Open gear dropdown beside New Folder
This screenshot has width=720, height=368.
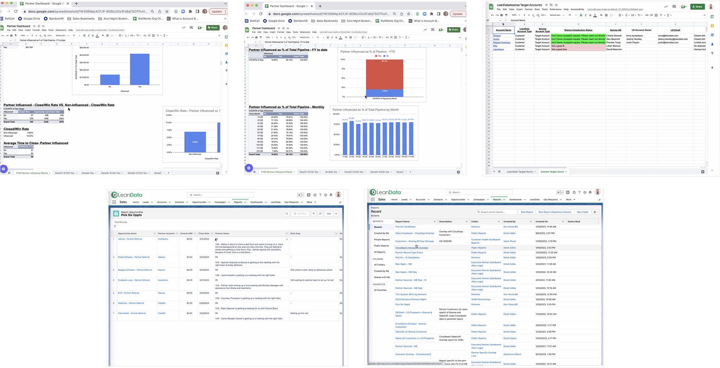pyautogui.click(x=595, y=212)
